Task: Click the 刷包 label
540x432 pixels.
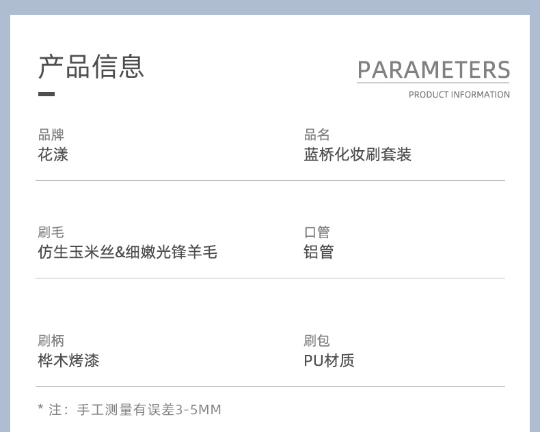Action: (316, 341)
